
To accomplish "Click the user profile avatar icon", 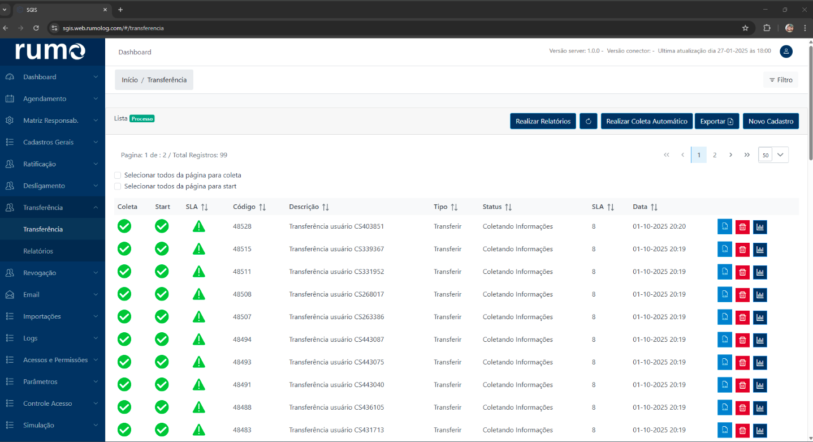I will point(786,52).
